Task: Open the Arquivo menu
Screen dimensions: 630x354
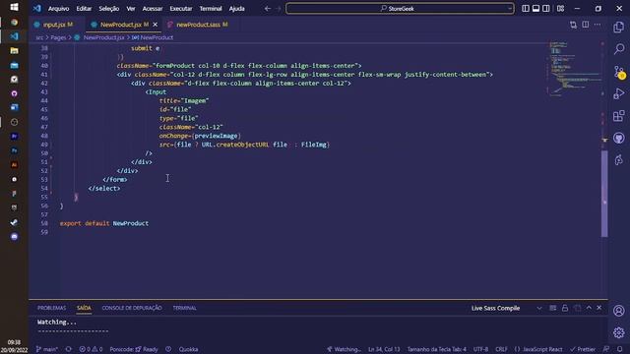Action: pyautogui.click(x=58, y=9)
